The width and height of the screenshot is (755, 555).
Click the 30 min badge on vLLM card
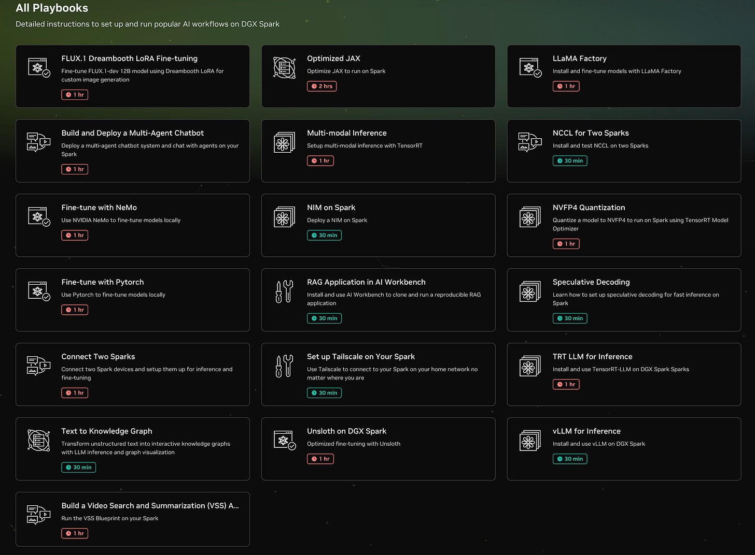(x=570, y=459)
